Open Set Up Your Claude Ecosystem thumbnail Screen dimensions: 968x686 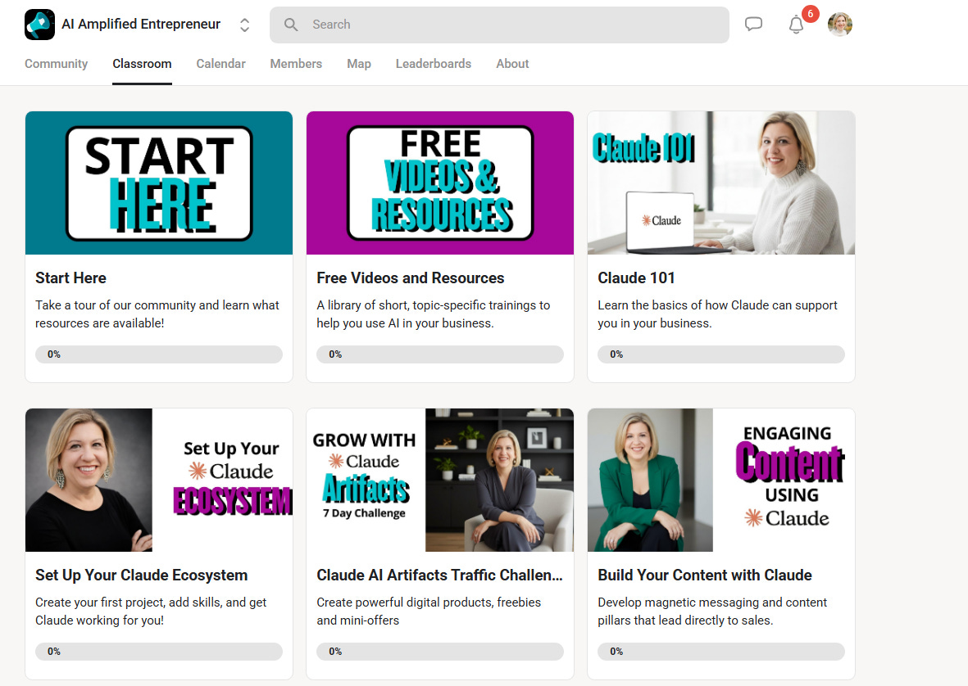click(159, 481)
